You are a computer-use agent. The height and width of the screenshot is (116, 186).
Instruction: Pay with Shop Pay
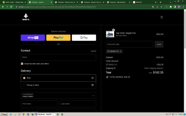point(33,38)
